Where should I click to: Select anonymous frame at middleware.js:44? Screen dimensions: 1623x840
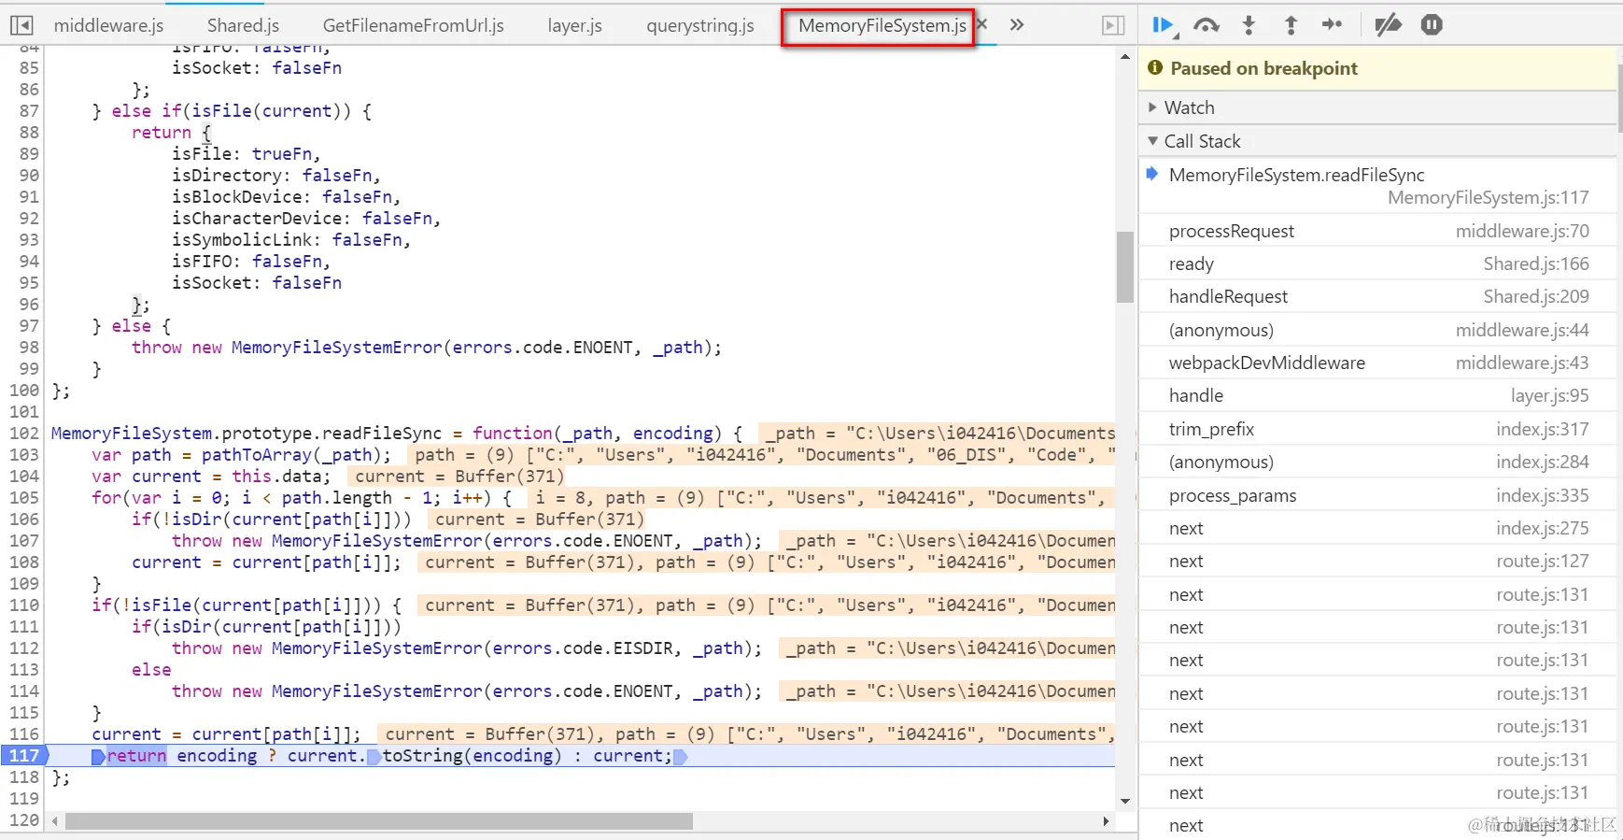[1377, 330]
